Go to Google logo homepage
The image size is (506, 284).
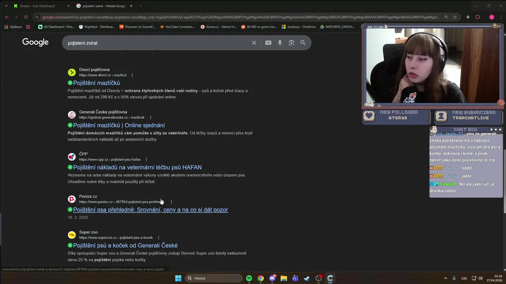[x=36, y=42]
